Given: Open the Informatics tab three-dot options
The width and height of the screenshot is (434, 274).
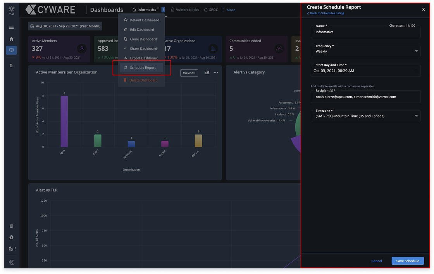Looking at the screenshot, I should (163, 10).
